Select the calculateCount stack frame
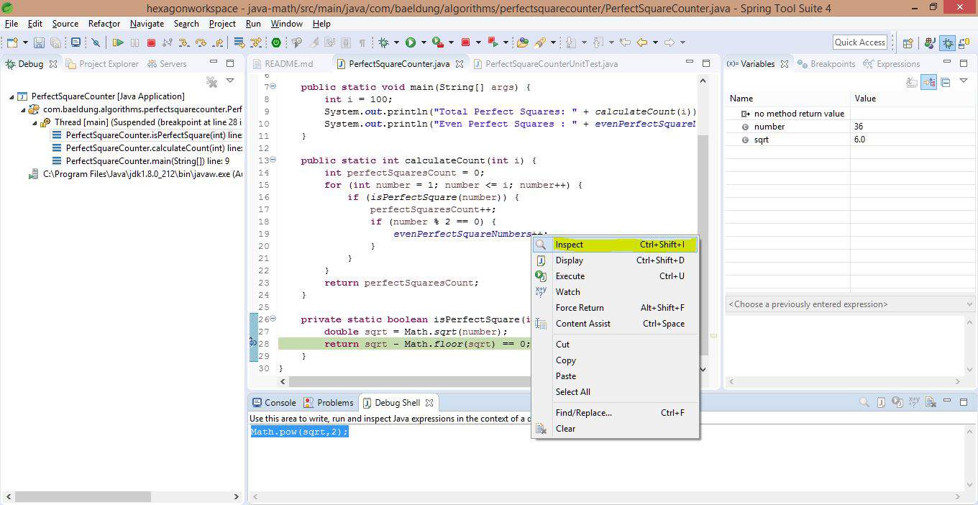978x505 pixels. coord(145,148)
